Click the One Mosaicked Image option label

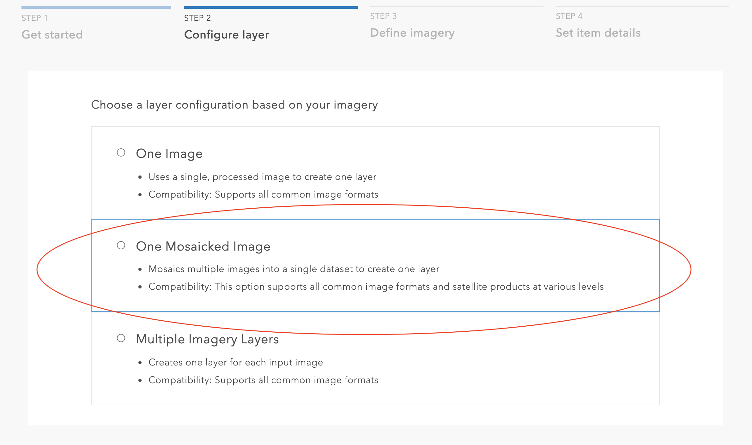[x=203, y=246]
